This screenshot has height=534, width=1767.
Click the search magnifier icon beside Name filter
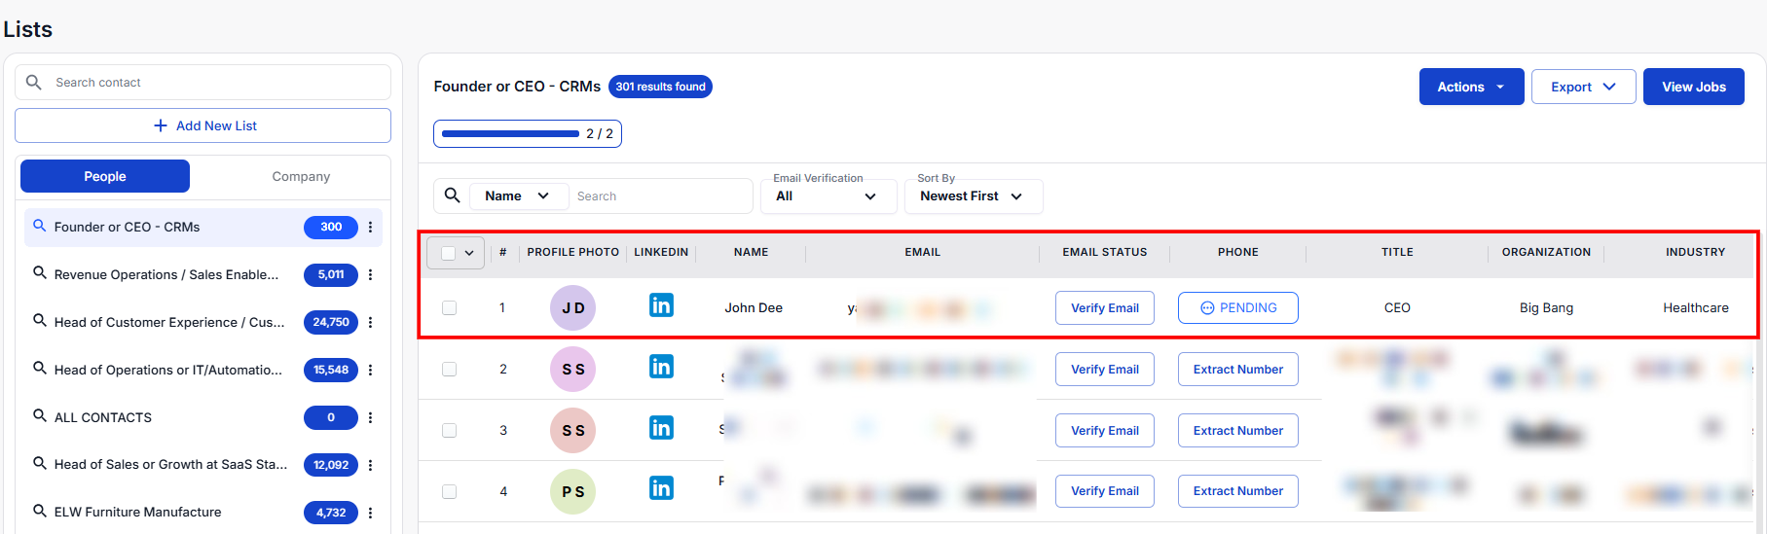[x=453, y=196]
